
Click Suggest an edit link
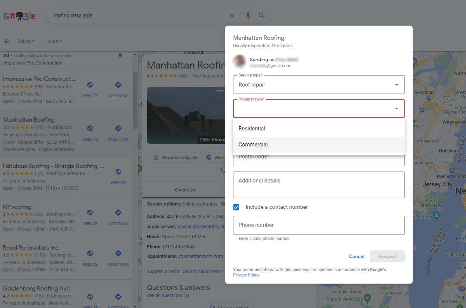click(163, 272)
